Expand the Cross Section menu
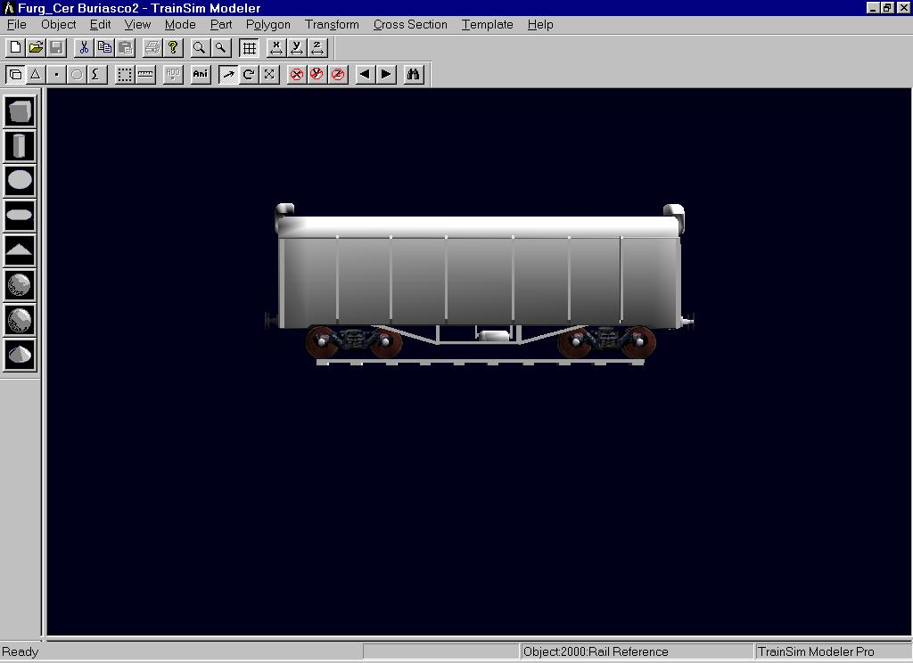Image resolution: width=913 pixels, height=663 pixels. [x=410, y=24]
